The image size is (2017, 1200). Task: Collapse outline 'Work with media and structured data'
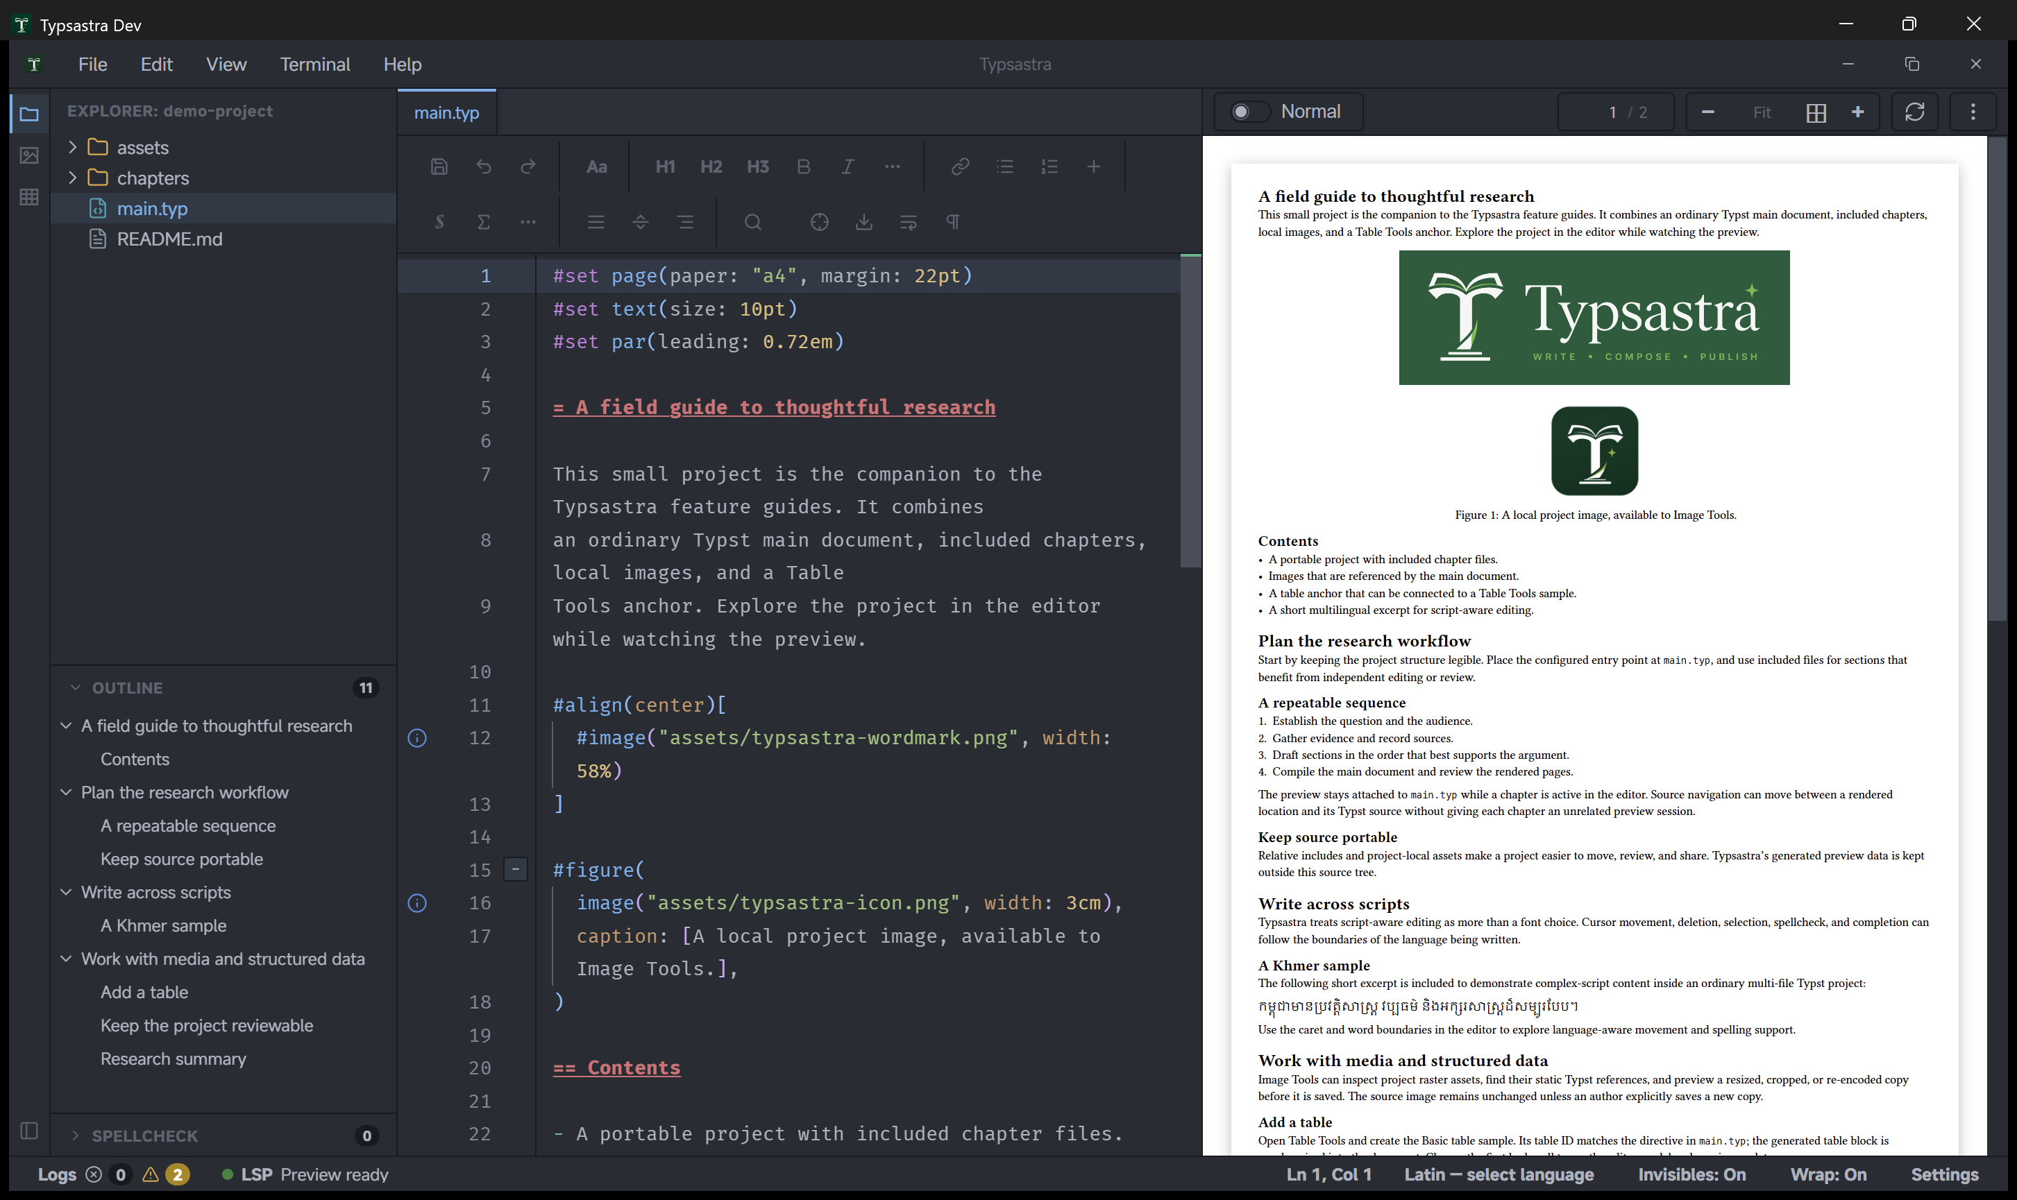pos(67,959)
